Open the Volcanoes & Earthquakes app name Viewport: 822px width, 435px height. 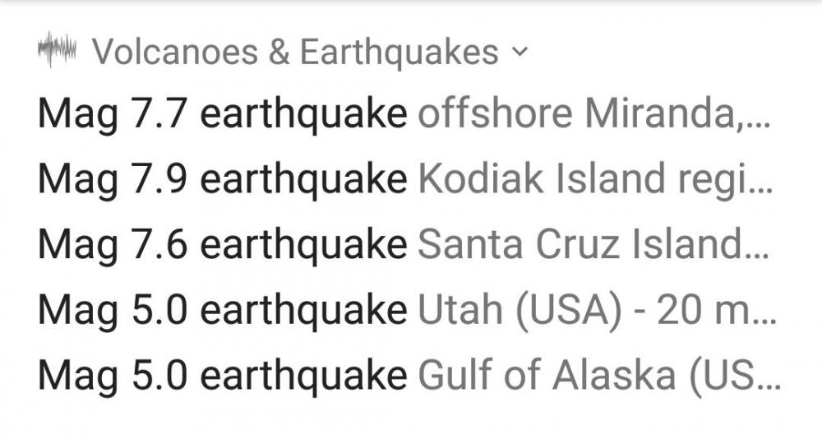point(295,53)
